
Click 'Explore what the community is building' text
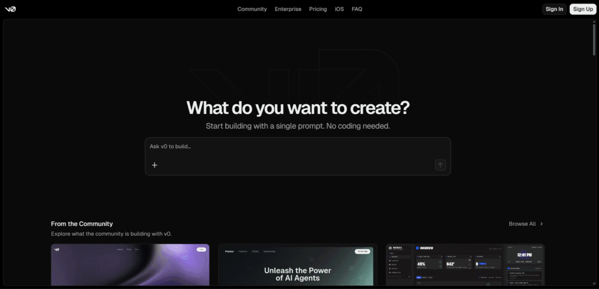(x=111, y=233)
